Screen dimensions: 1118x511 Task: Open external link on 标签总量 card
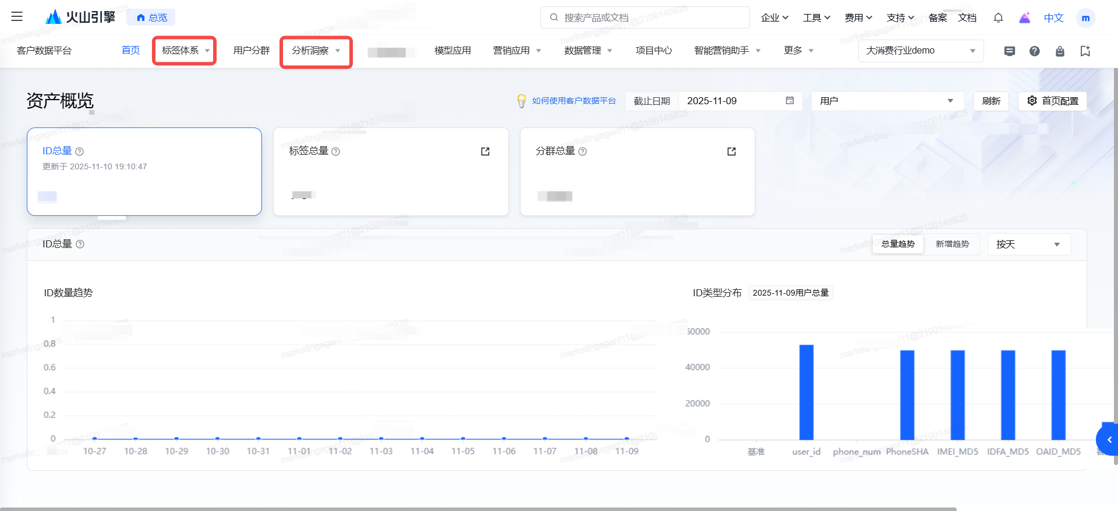[485, 151]
